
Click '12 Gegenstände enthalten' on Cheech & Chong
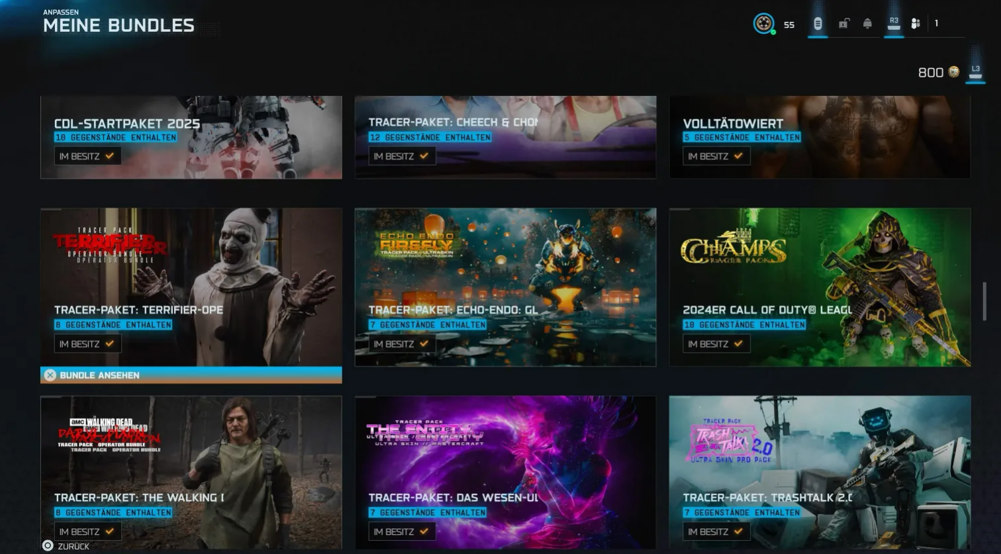click(430, 138)
